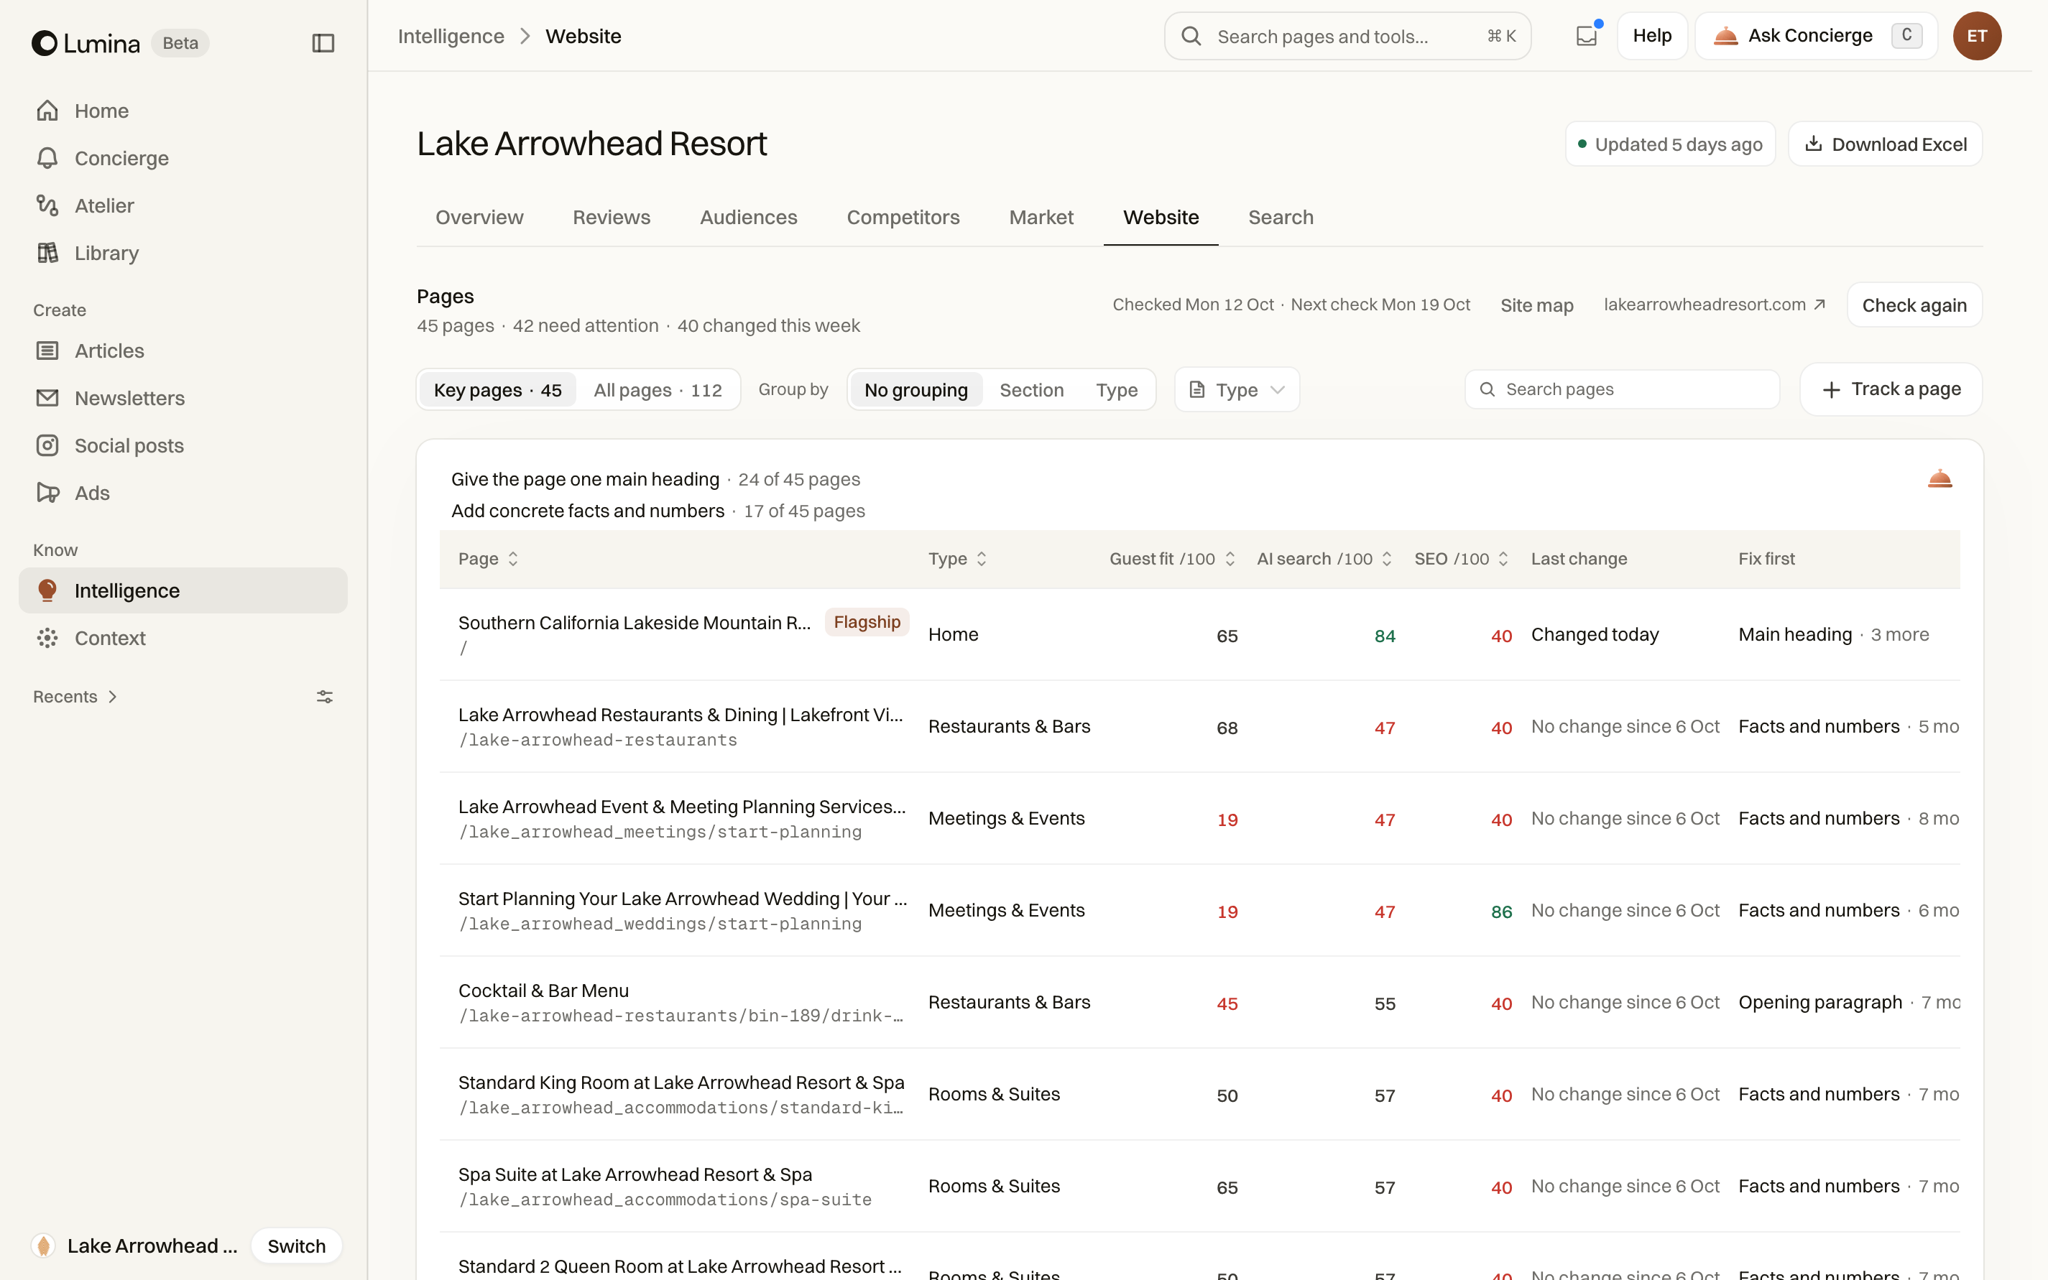The width and height of the screenshot is (2048, 1280).
Task: Switch to Overview tab
Action: pyautogui.click(x=479, y=218)
